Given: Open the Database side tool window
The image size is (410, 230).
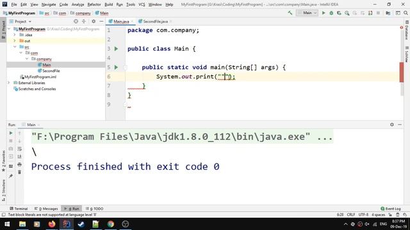Looking at the screenshot, I should 407,31.
